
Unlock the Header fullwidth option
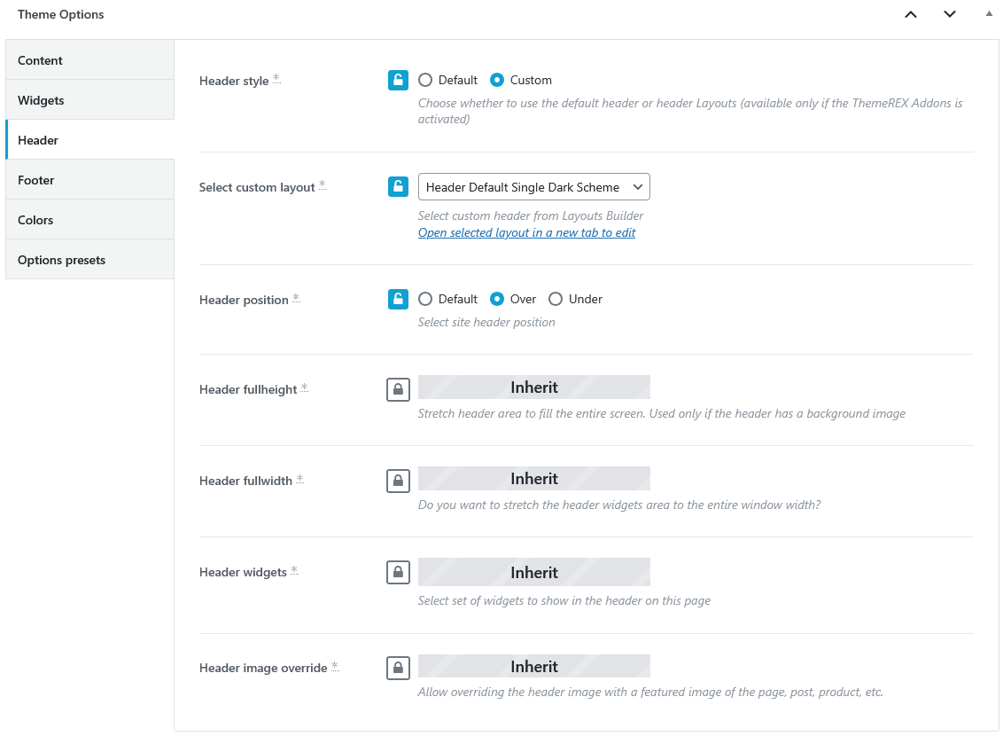398,481
